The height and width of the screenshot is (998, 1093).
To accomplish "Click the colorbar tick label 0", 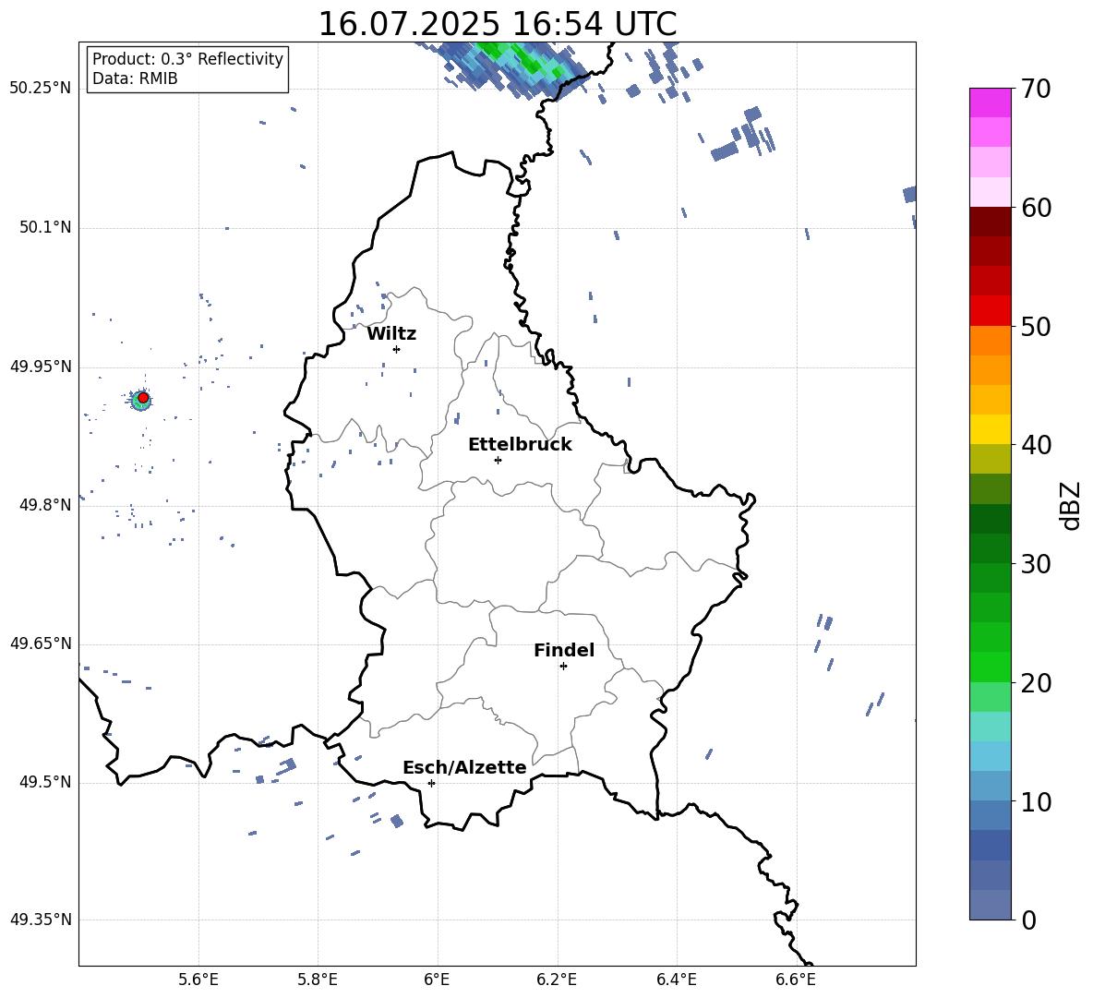I will tap(1029, 920).
